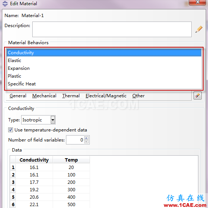Open the Other menu

pyautogui.click(x=138, y=96)
